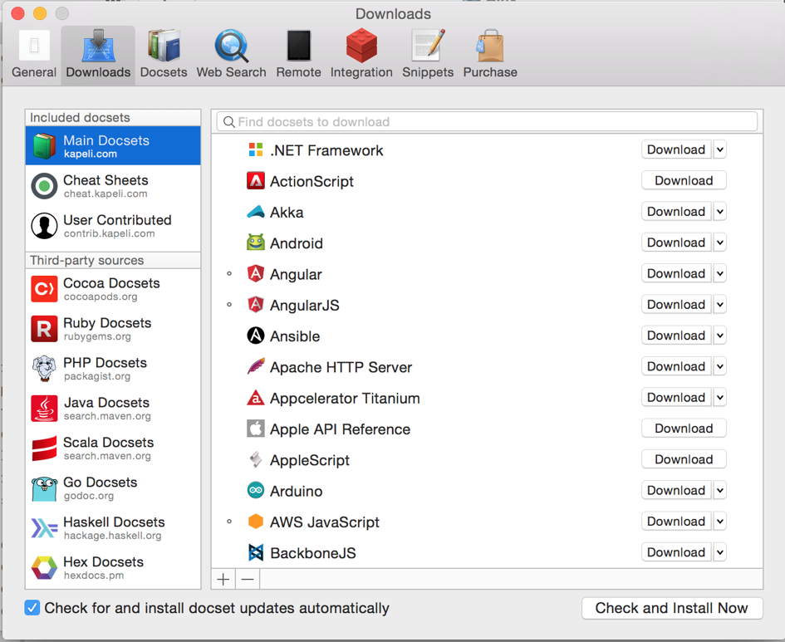
Task: Click the Ansible black circle icon
Action: pyautogui.click(x=256, y=336)
